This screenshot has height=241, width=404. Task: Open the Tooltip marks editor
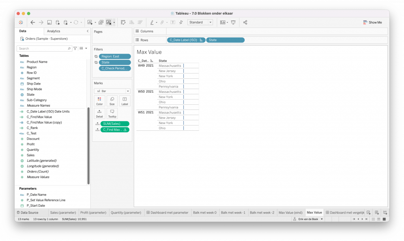112,113
